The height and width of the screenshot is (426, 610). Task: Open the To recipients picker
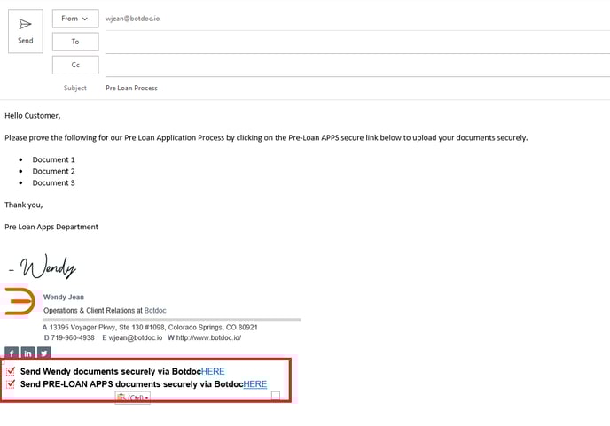point(75,42)
